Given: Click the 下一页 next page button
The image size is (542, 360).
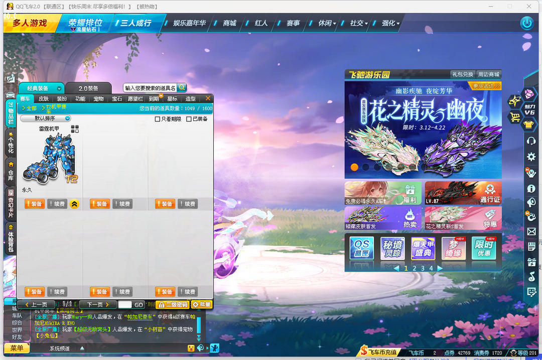Looking at the screenshot, I should pyautogui.click(x=98, y=305).
